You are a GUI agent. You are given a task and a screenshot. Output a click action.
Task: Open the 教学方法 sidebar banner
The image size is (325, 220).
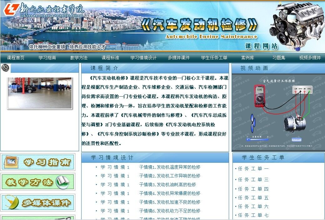click(x=38, y=182)
